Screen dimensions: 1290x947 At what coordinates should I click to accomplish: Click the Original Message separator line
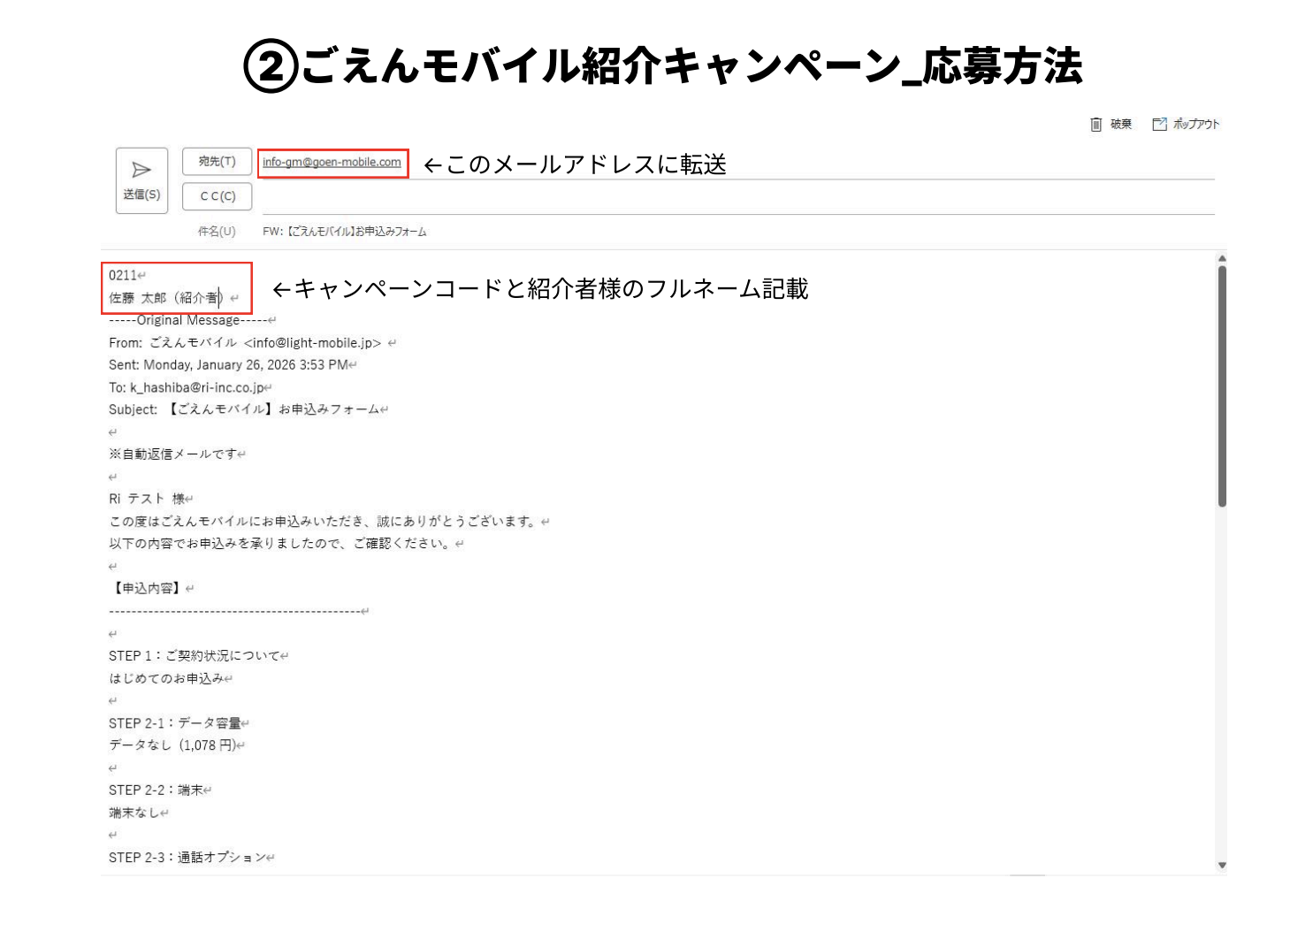pyautogui.click(x=187, y=320)
